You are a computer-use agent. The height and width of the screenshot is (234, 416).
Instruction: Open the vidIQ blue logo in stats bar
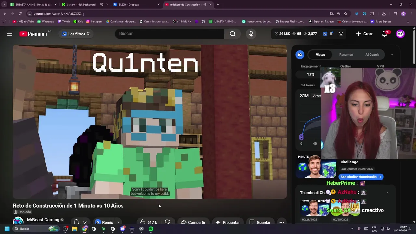[x=325, y=34]
